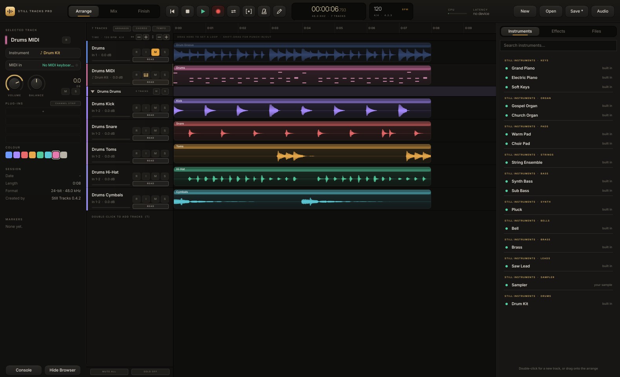Click record-arm R beside selected track name
This screenshot has width=620, height=377.
66,40
